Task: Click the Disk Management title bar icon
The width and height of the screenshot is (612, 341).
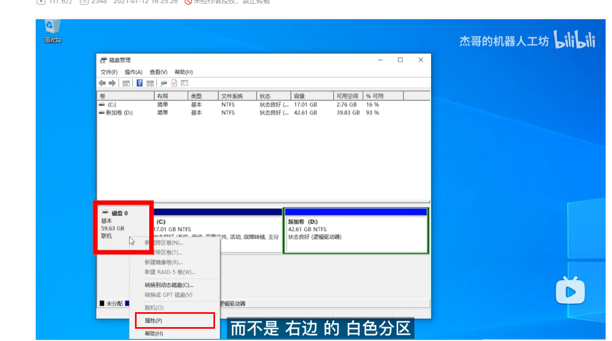Action: (103, 60)
